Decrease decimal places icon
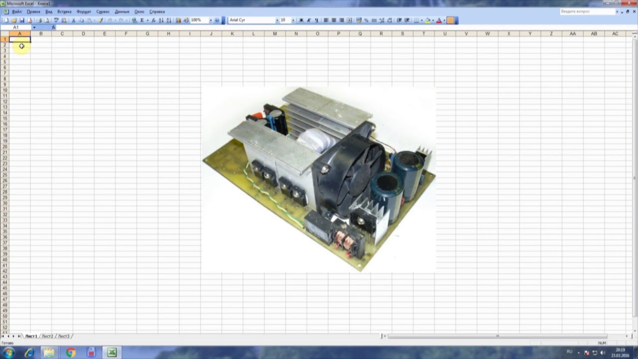This screenshot has width=638, height=359. 389,20
